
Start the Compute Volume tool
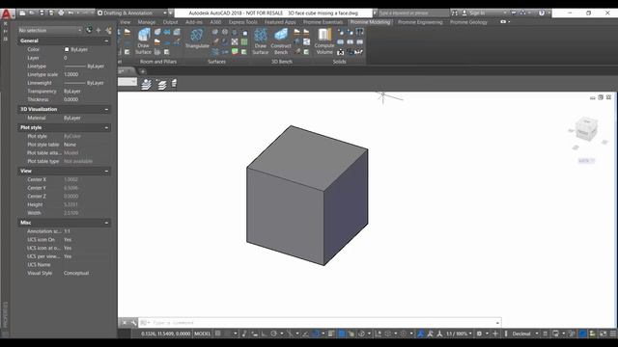[324, 40]
